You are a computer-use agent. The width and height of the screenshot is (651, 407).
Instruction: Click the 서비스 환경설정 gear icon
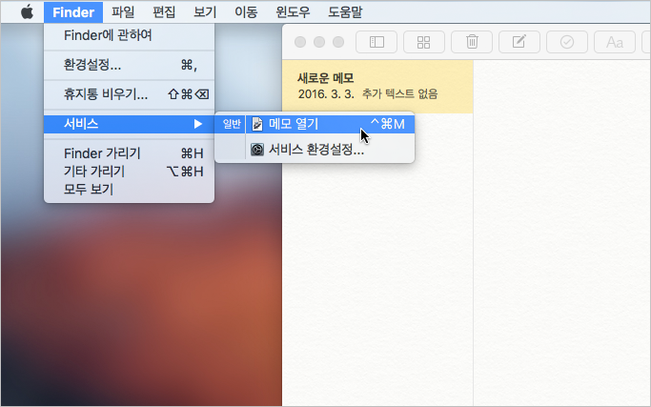257,150
